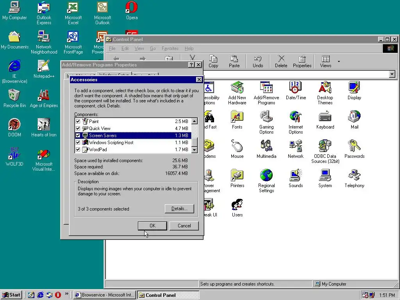400x300 pixels.
Task: Select the Hearts of Iron shortcut
Action: [44, 127]
